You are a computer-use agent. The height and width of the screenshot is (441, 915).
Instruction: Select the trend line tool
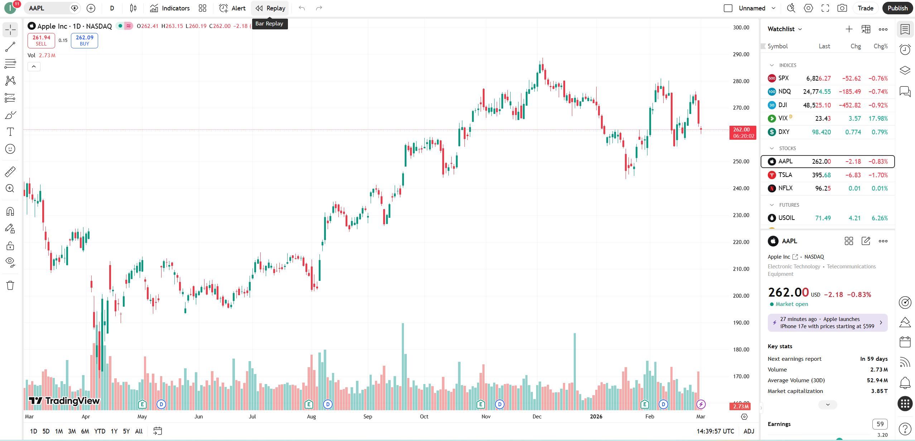[10, 47]
